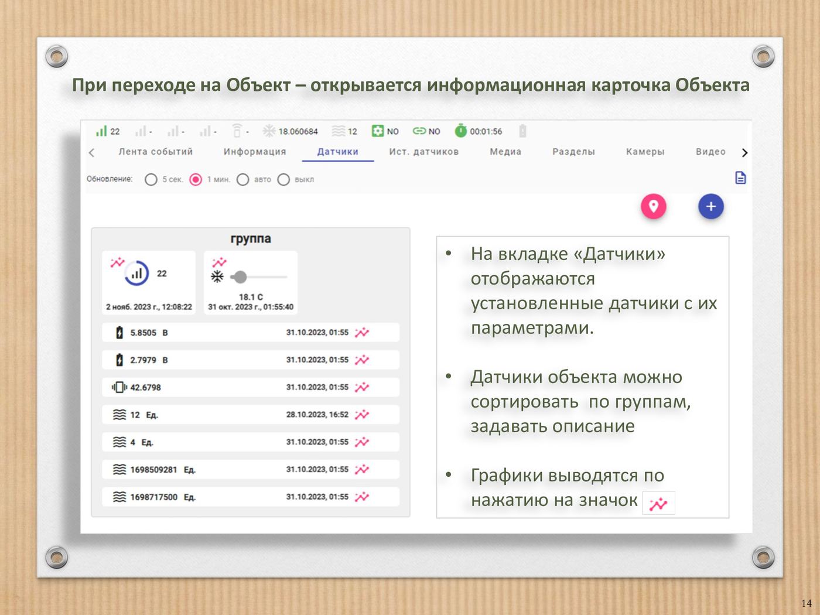Screen dimensions: 820x615
Task: Click the green tamper NO status icon
Action: [x=378, y=131]
